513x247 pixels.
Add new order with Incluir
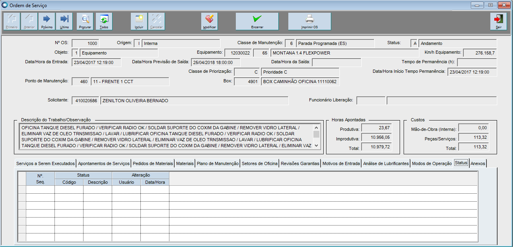point(139,21)
